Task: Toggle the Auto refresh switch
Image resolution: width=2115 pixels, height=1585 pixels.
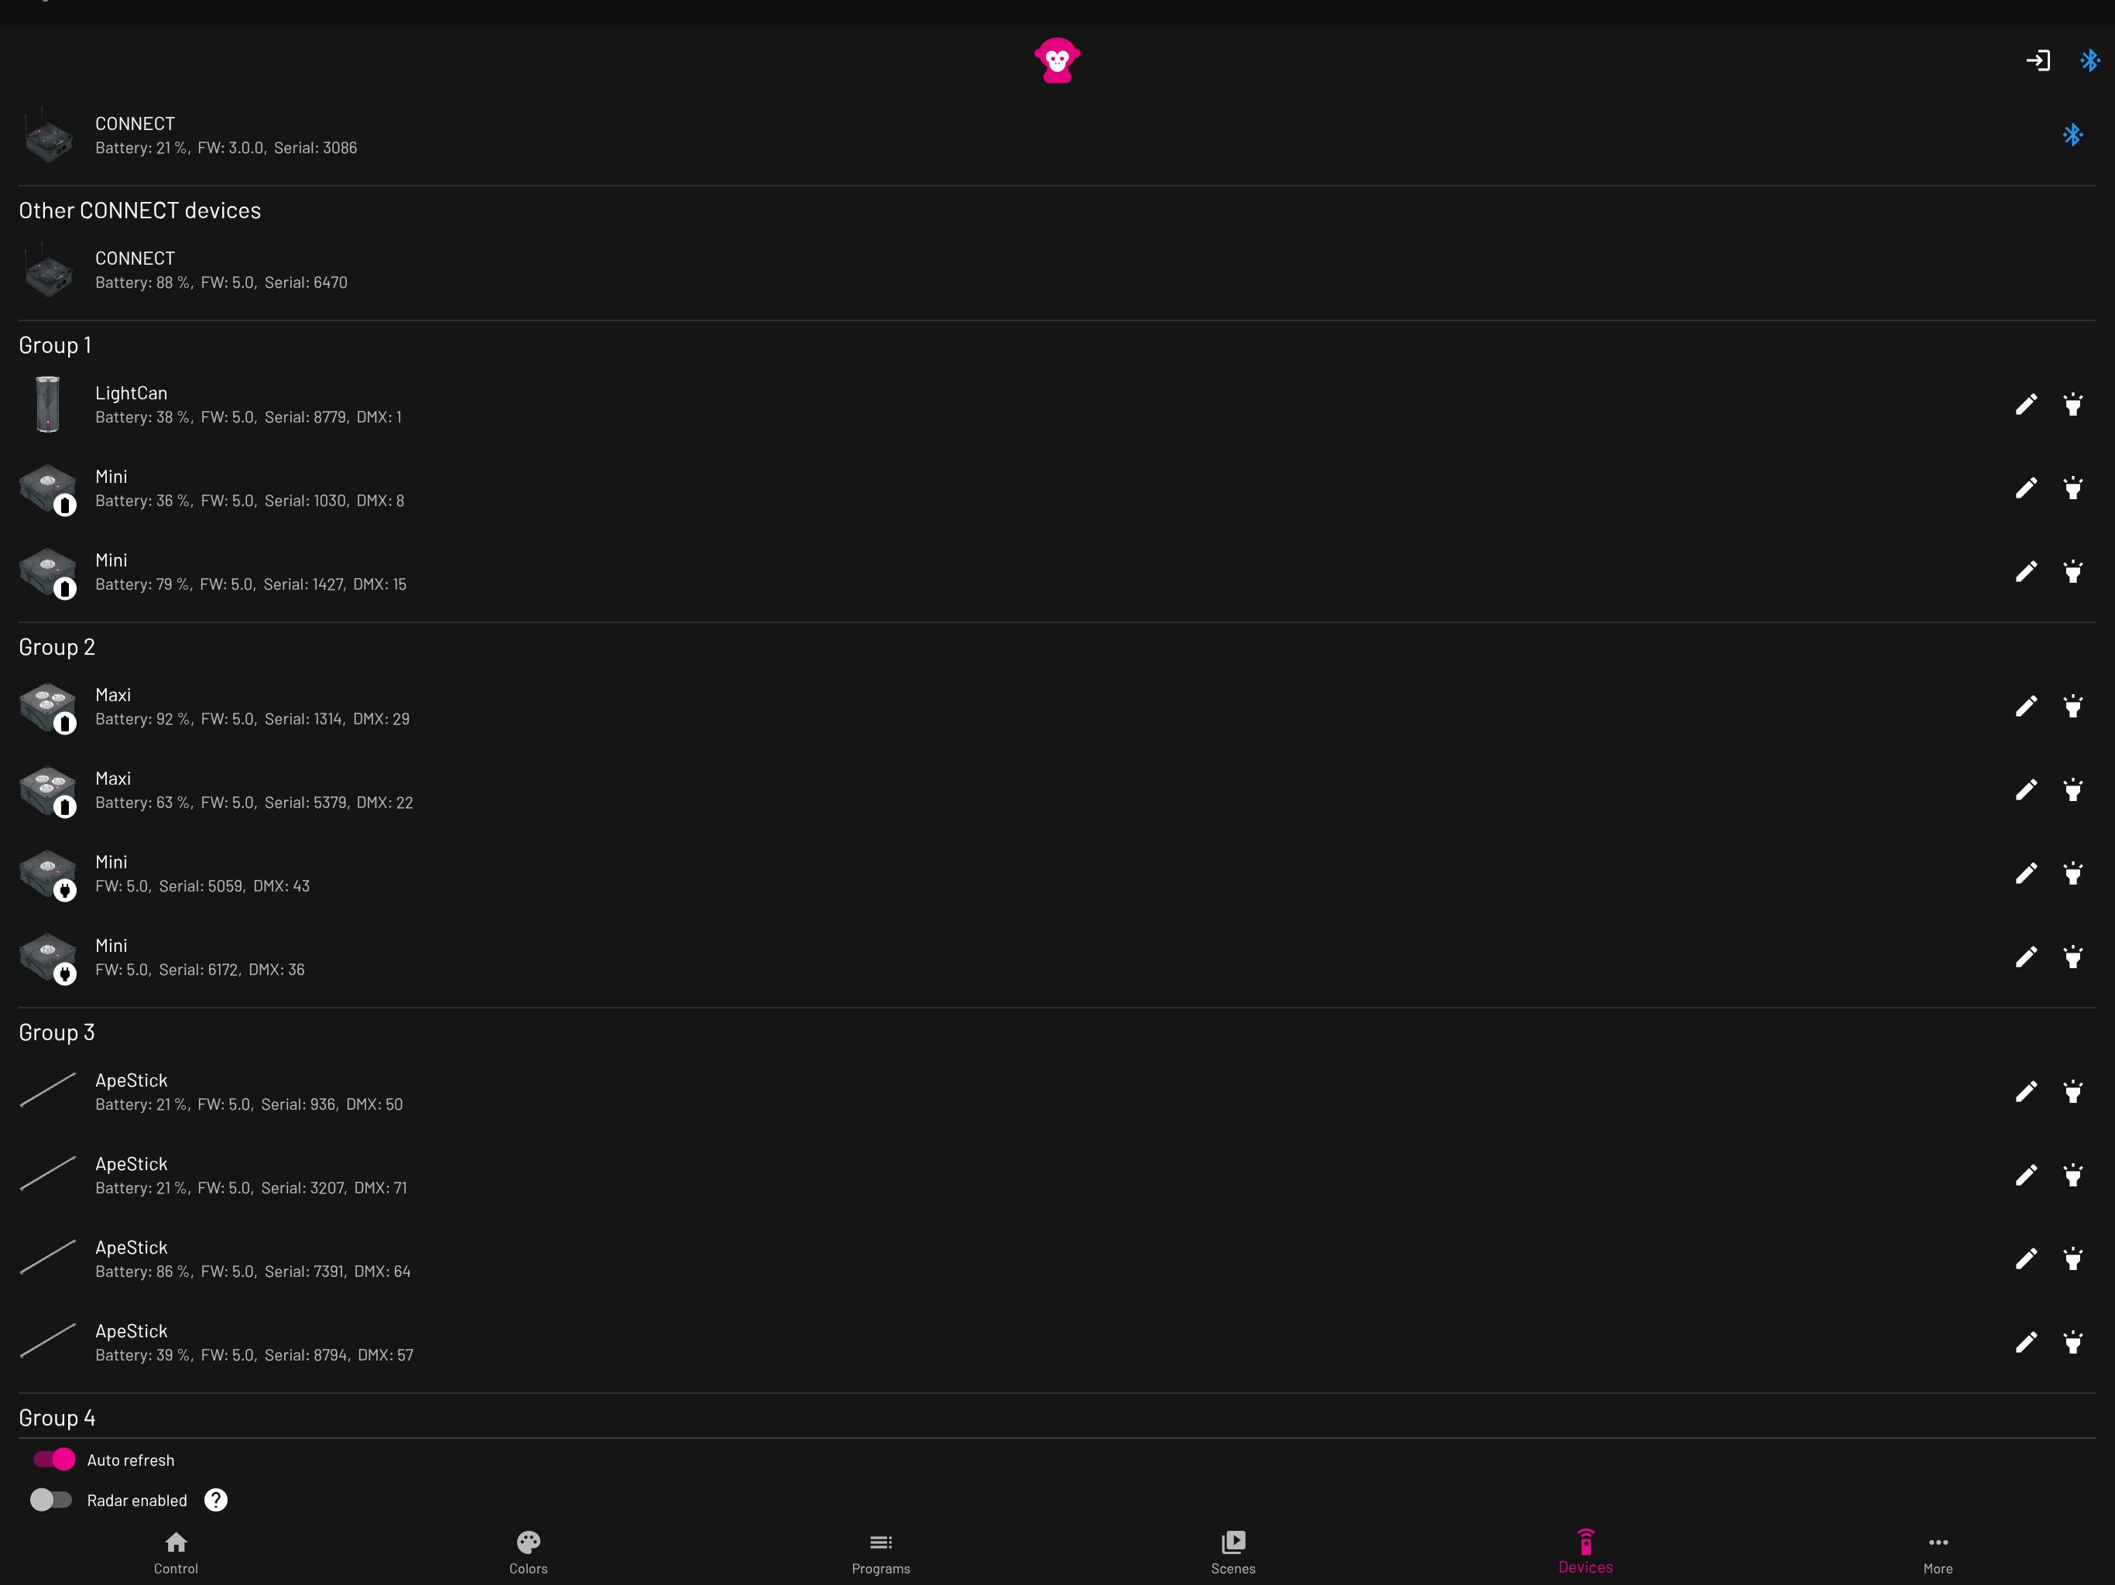Action: click(x=52, y=1459)
